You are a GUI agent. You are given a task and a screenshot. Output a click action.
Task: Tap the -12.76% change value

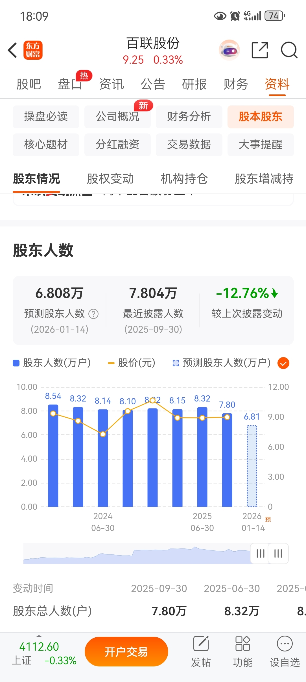(x=247, y=293)
